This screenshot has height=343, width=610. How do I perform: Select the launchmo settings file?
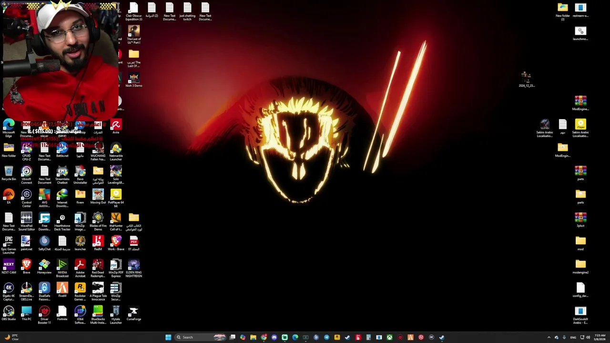(580, 33)
